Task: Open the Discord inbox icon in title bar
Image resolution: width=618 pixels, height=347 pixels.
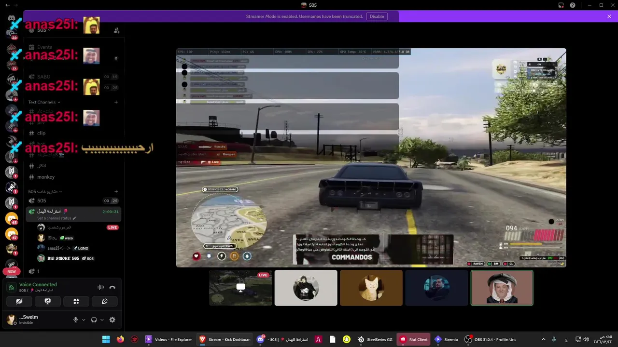Action: pyautogui.click(x=561, y=5)
